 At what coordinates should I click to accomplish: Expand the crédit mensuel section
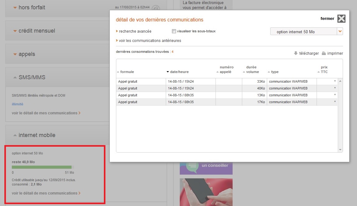coord(15,31)
